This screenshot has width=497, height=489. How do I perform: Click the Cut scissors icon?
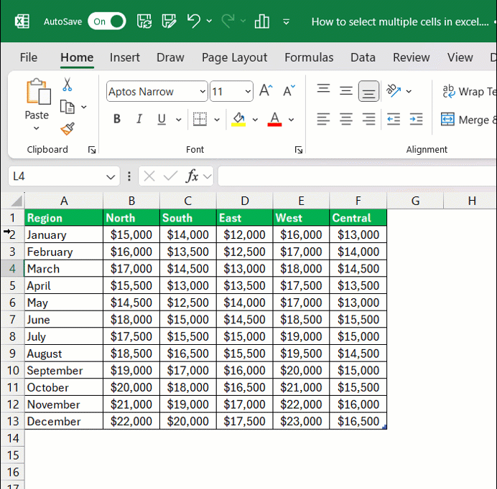coord(67,85)
